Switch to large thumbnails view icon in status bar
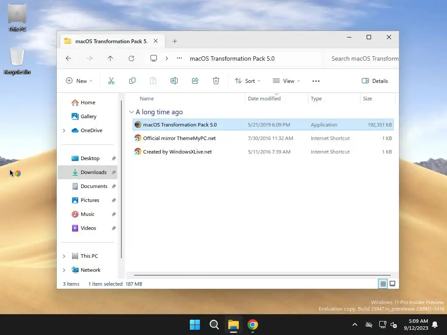This screenshot has height=335, width=447. click(392, 284)
